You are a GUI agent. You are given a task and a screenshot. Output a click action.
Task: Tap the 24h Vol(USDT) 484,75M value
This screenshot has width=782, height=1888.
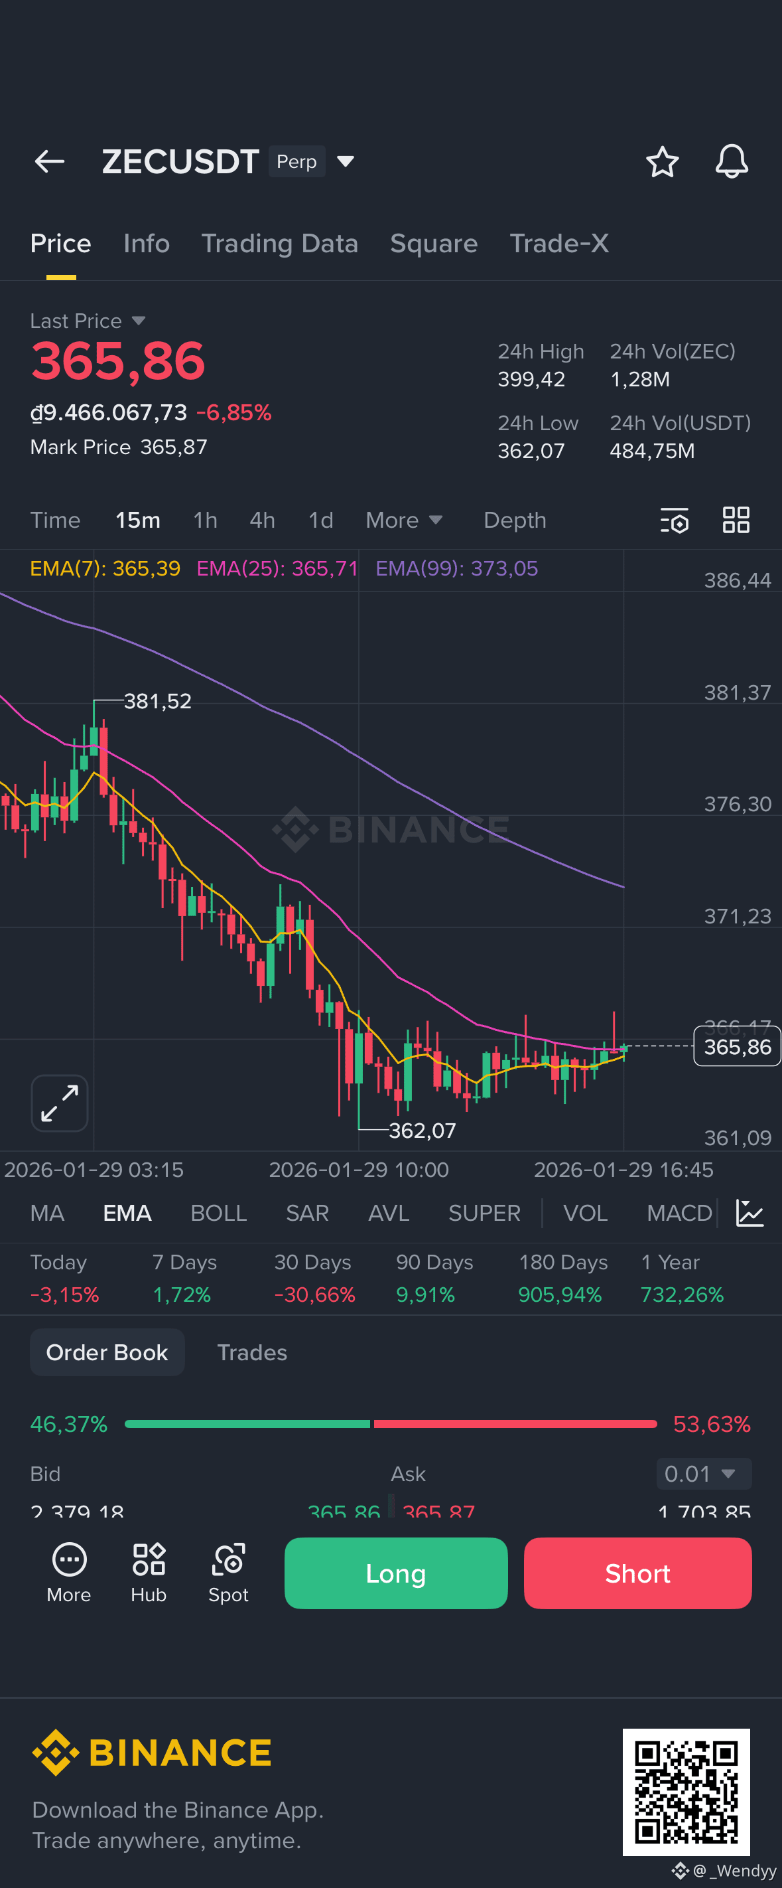pos(653,451)
